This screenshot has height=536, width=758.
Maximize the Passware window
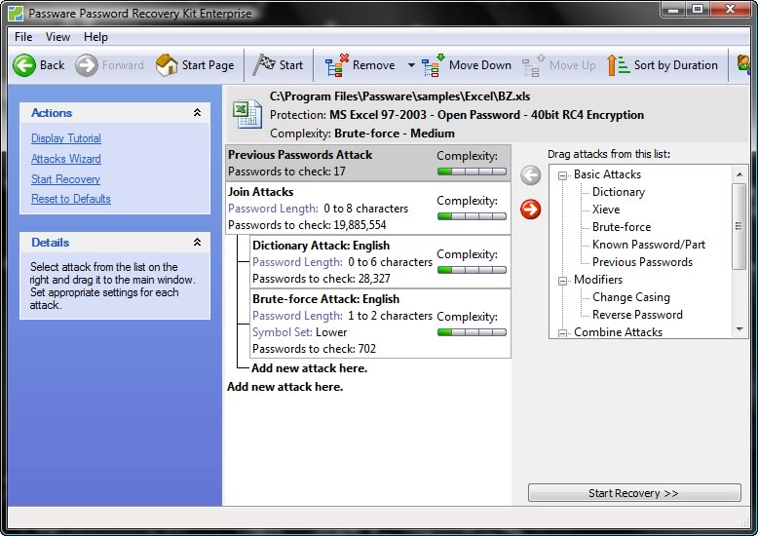tap(698, 9)
